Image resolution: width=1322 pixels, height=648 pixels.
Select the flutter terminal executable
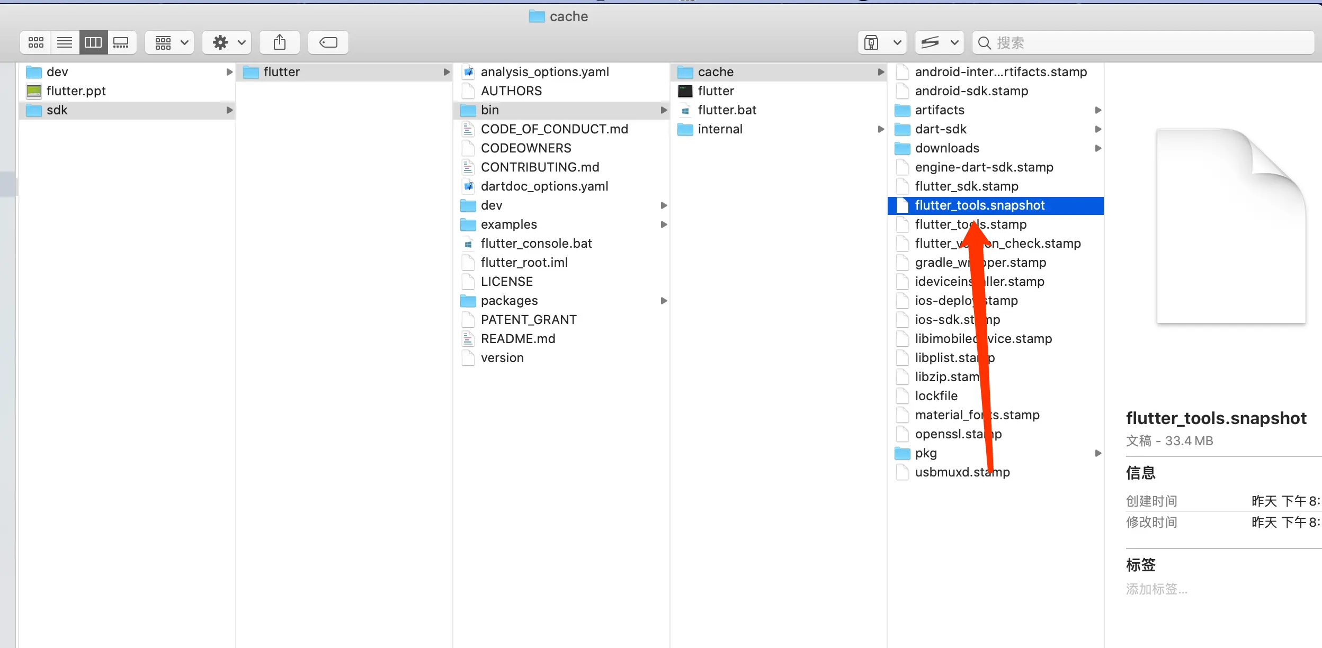click(x=716, y=91)
